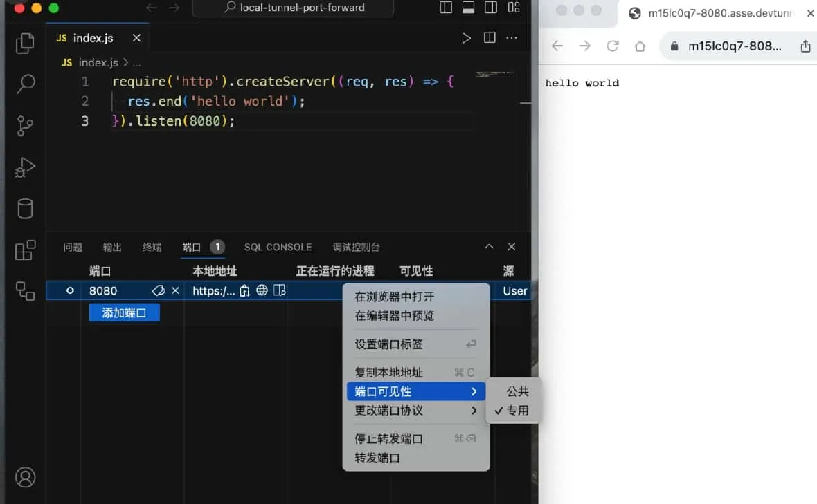Select the checked 专用 visibility option
The image size is (817, 504).
pyautogui.click(x=517, y=410)
